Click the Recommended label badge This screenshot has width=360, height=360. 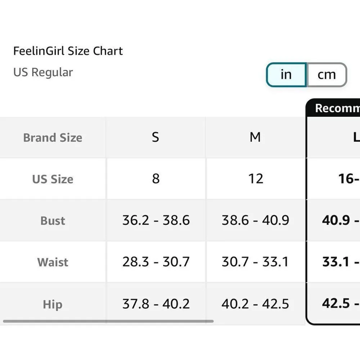click(337, 108)
